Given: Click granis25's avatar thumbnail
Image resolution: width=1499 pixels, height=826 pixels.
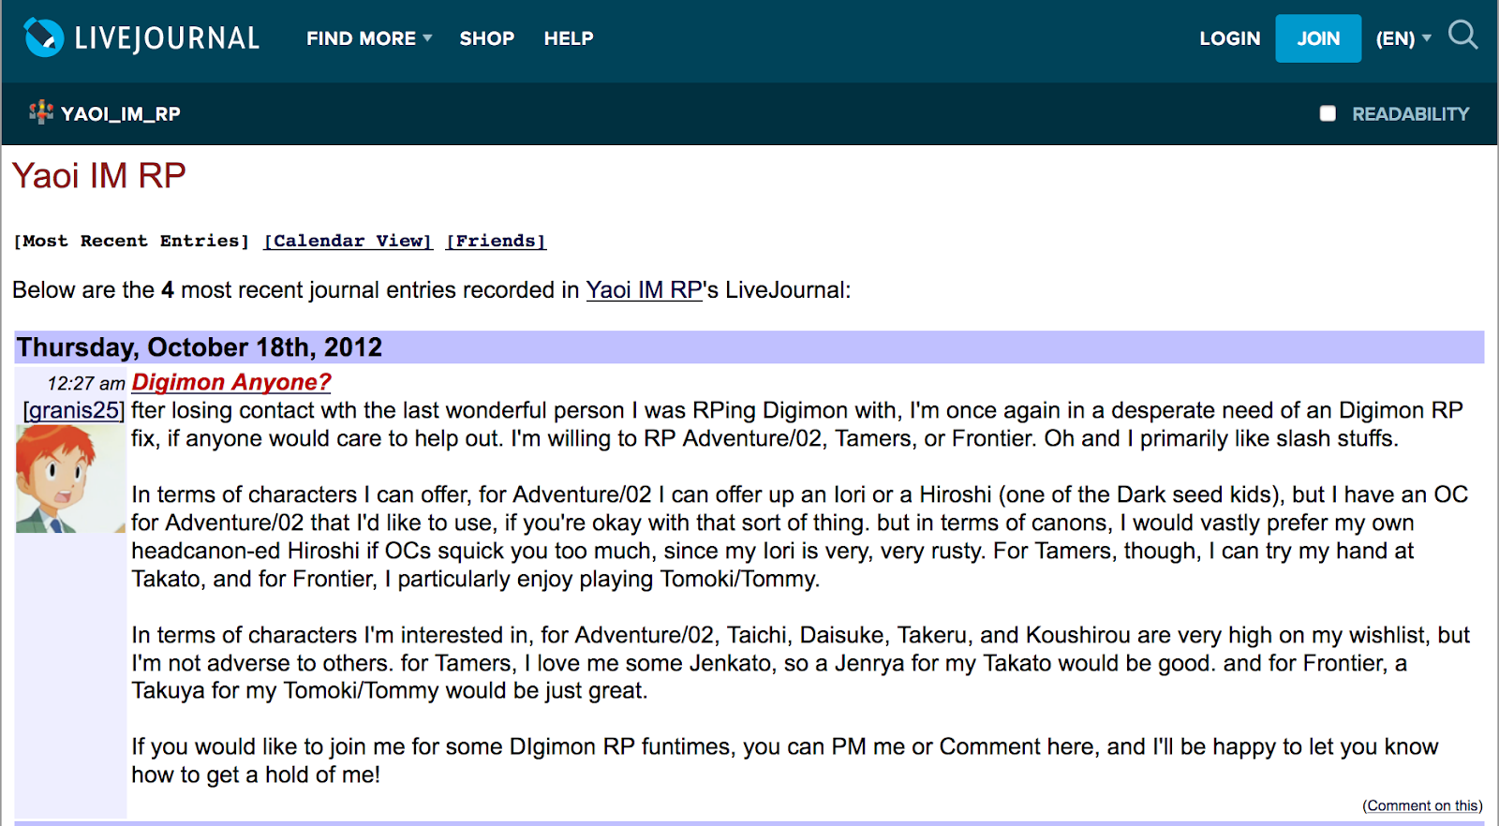Looking at the screenshot, I should [70, 479].
